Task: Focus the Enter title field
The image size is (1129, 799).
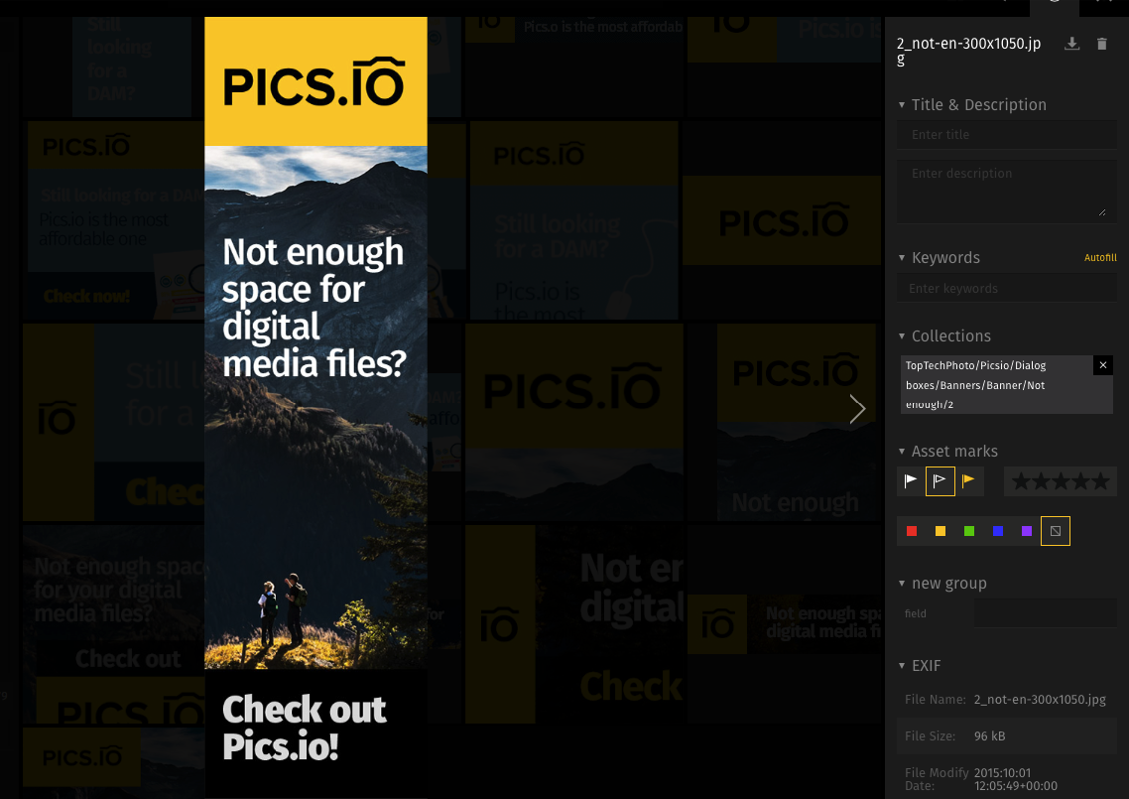Action: pyautogui.click(x=1007, y=135)
